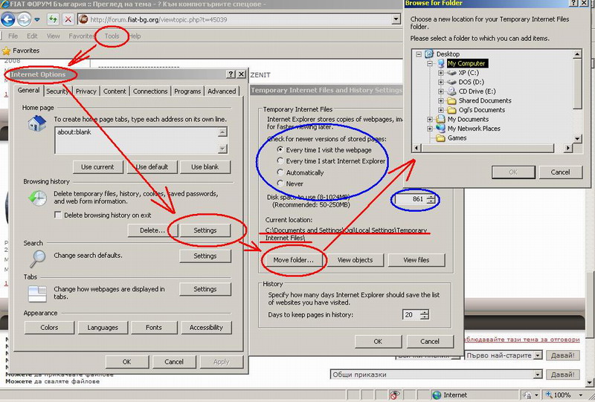Select 'Every time I visit the webpage' option
595x402 pixels.
click(280, 149)
